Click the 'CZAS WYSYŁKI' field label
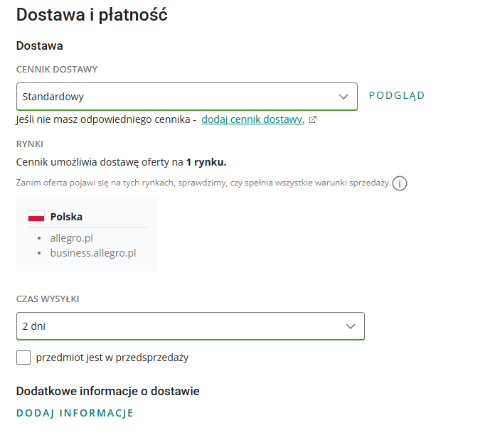The height and width of the screenshot is (435, 495). coord(48,299)
